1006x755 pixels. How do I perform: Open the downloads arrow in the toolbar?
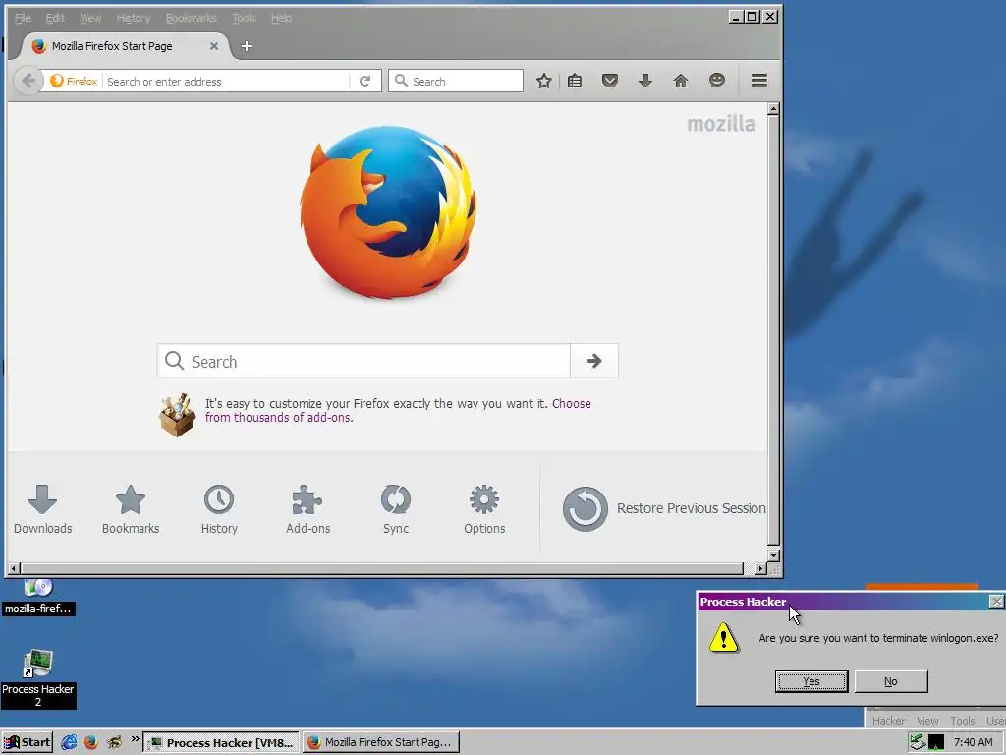pyautogui.click(x=645, y=81)
